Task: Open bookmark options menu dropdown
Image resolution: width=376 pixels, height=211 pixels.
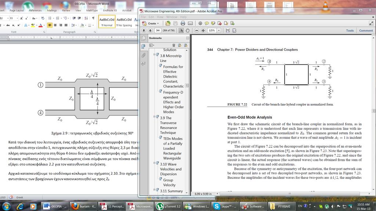Action: [152, 45]
